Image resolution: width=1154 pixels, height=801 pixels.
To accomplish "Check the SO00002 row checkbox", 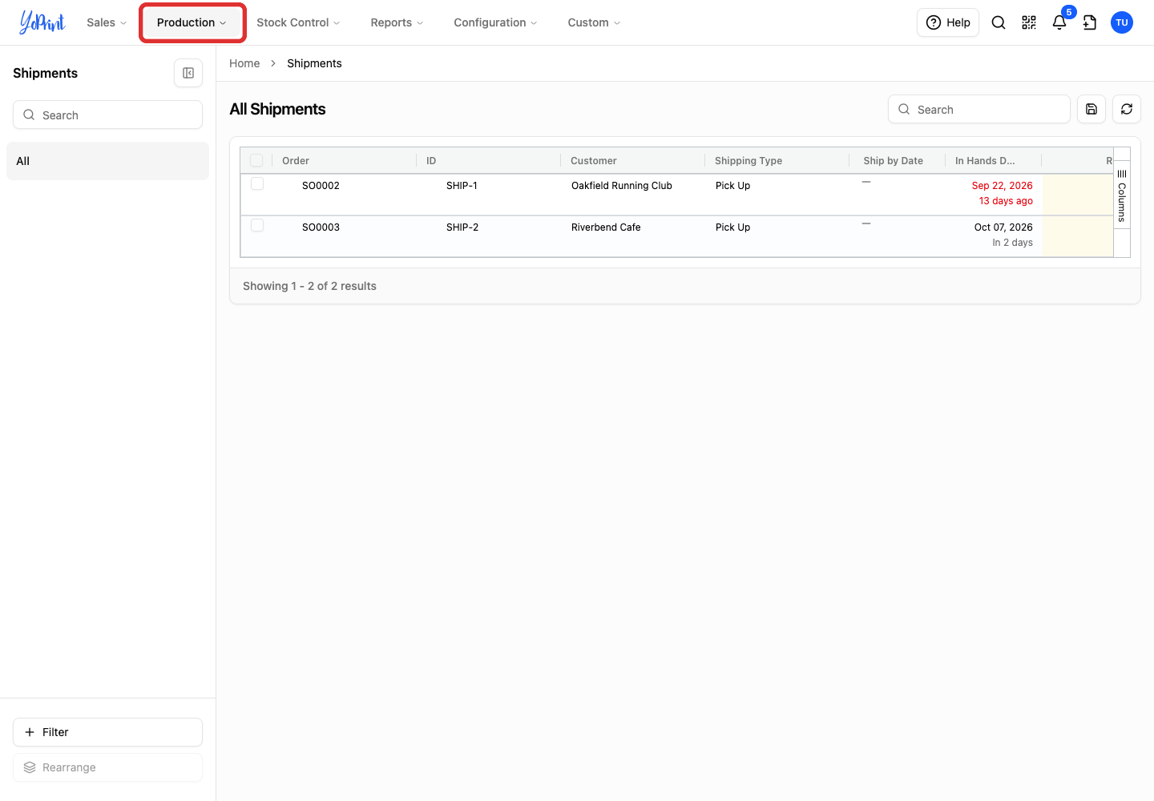I will point(257,183).
